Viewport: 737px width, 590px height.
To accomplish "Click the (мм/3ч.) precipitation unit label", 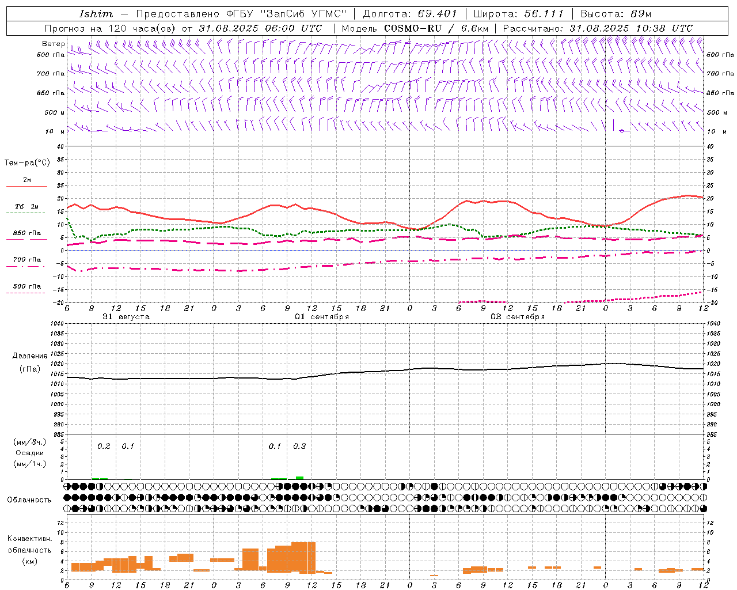I will point(30,442).
